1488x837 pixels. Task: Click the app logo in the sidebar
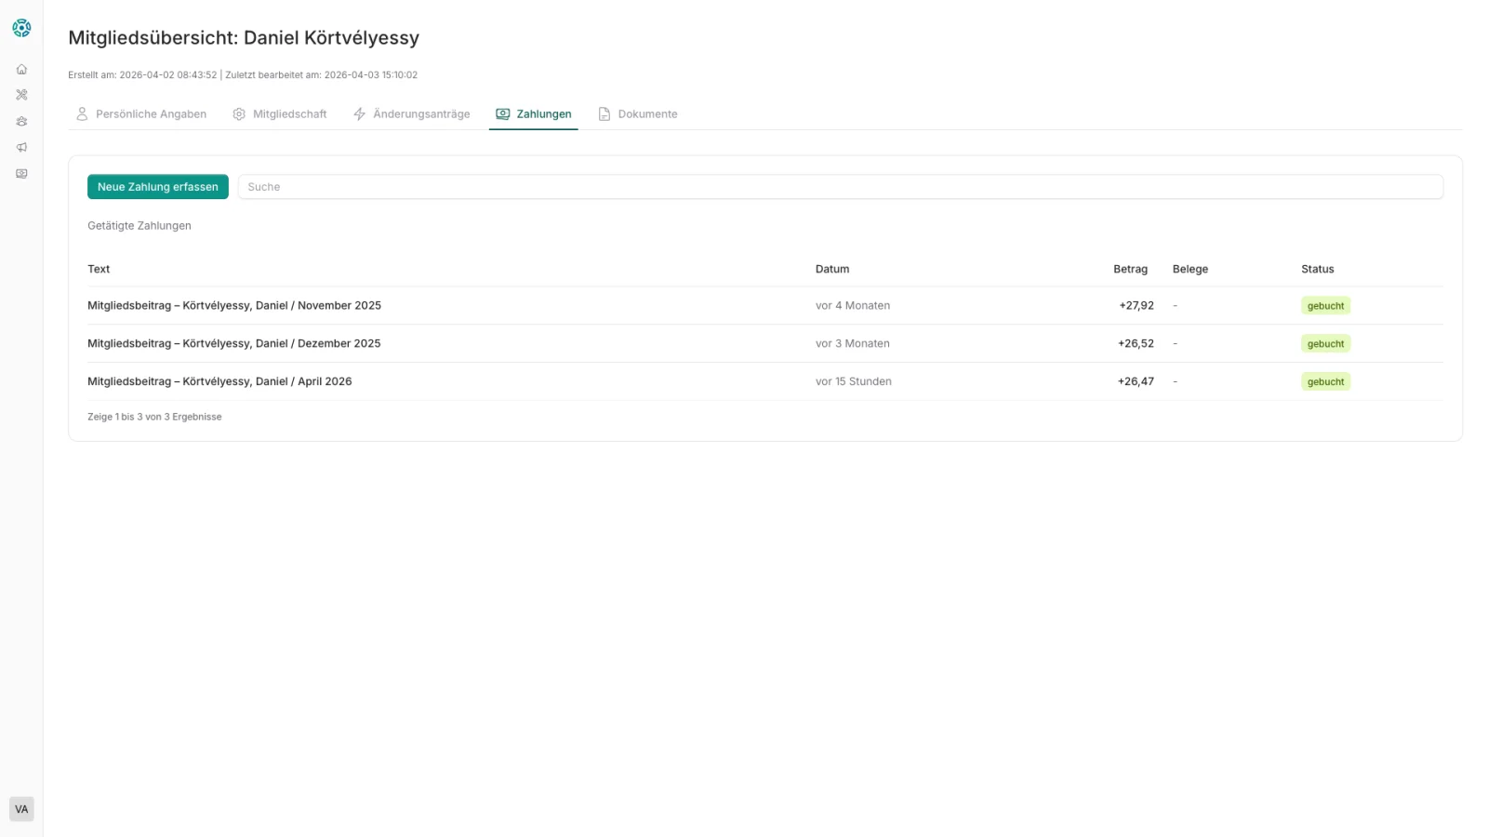point(21,29)
